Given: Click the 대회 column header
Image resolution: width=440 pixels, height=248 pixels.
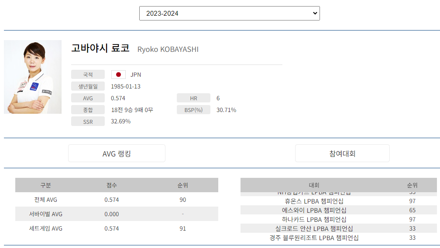Looking at the screenshot, I should 314,185.
